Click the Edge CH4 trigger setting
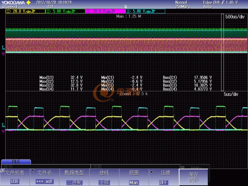Screen dimensions: 248x186 (211, 2)
